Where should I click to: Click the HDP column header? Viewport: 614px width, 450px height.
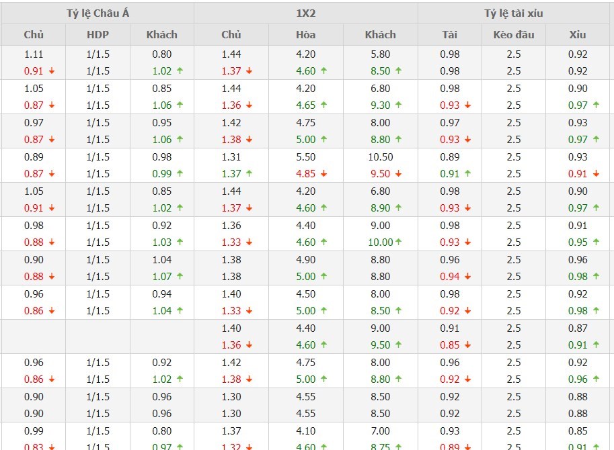pyautogui.click(x=98, y=35)
